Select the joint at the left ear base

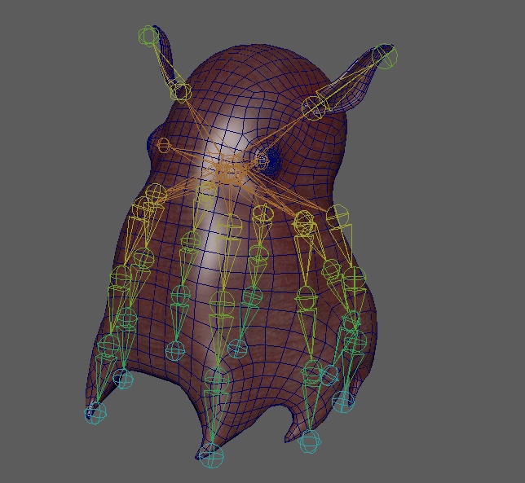pos(181,91)
